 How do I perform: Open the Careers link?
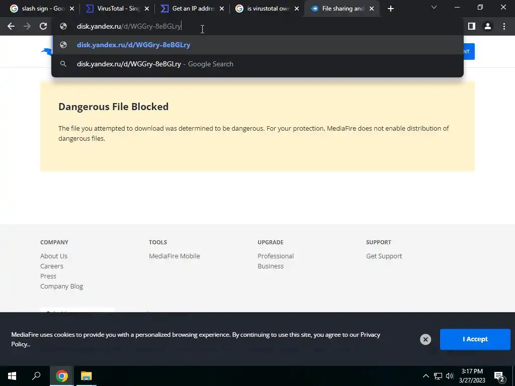(x=52, y=266)
